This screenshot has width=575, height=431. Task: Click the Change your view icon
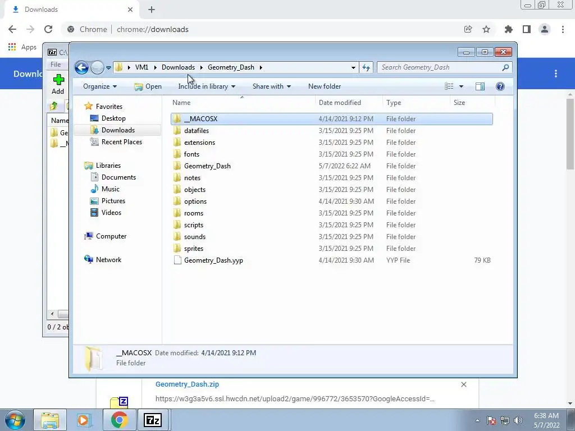449,86
